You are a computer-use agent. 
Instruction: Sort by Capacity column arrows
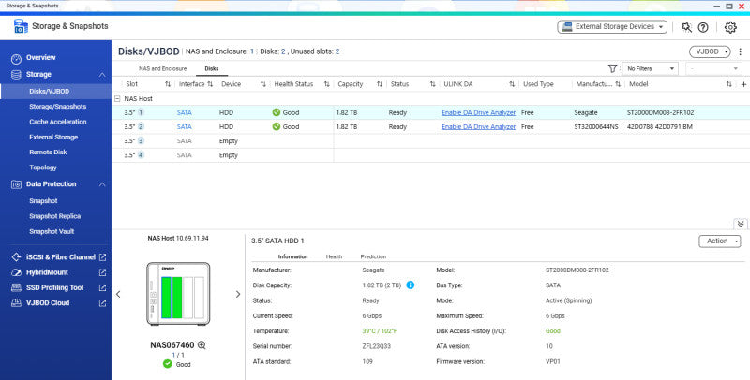click(x=380, y=84)
